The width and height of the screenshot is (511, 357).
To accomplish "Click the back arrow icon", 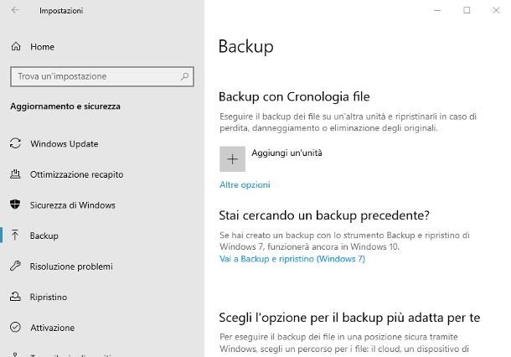I will [x=15, y=10].
